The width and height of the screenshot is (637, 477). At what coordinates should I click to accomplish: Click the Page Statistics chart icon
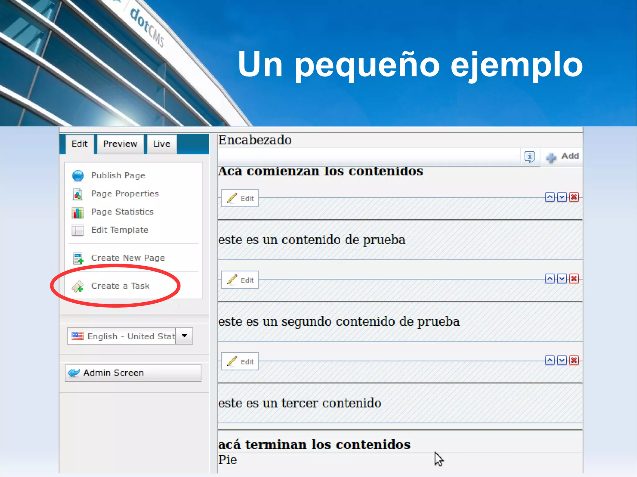(x=77, y=213)
